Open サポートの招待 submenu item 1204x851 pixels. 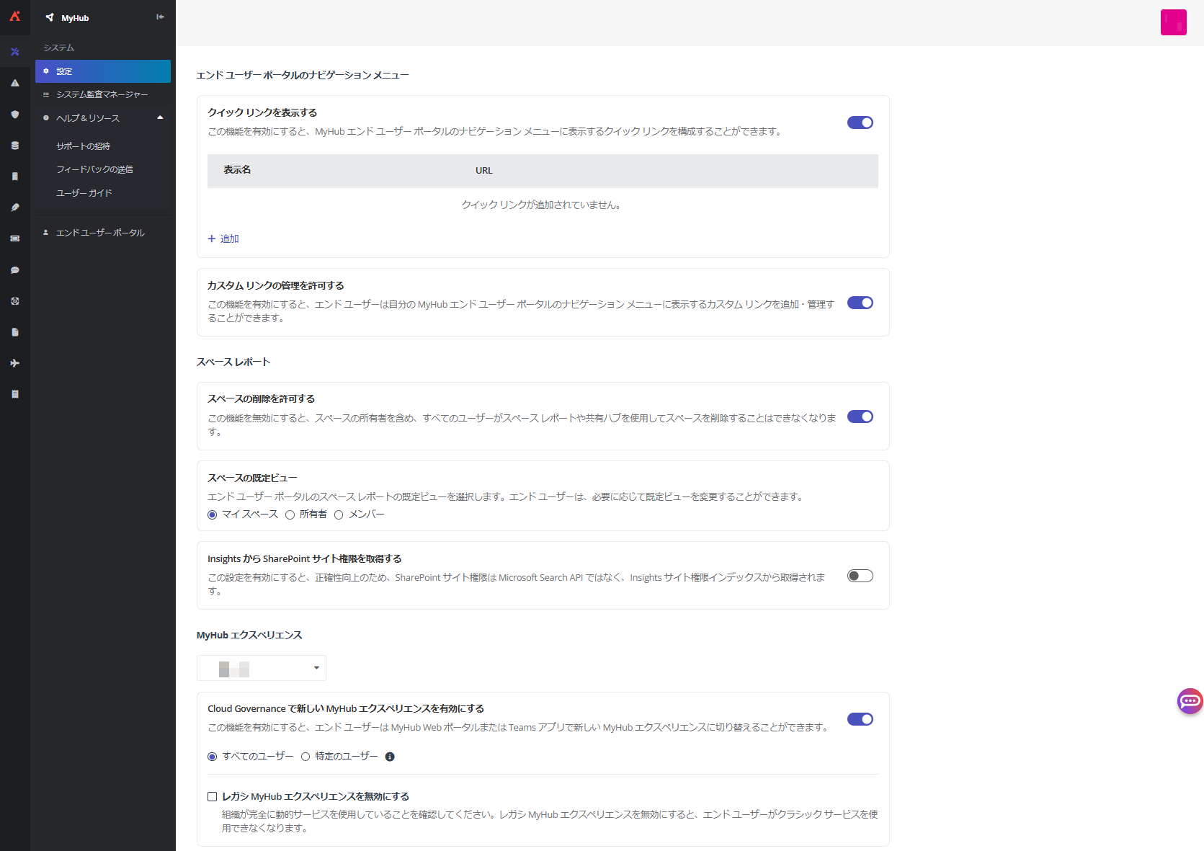pos(84,146)
